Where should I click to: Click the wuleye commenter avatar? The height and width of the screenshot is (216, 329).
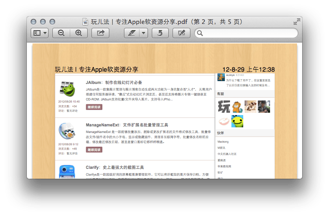click(221, 77)
